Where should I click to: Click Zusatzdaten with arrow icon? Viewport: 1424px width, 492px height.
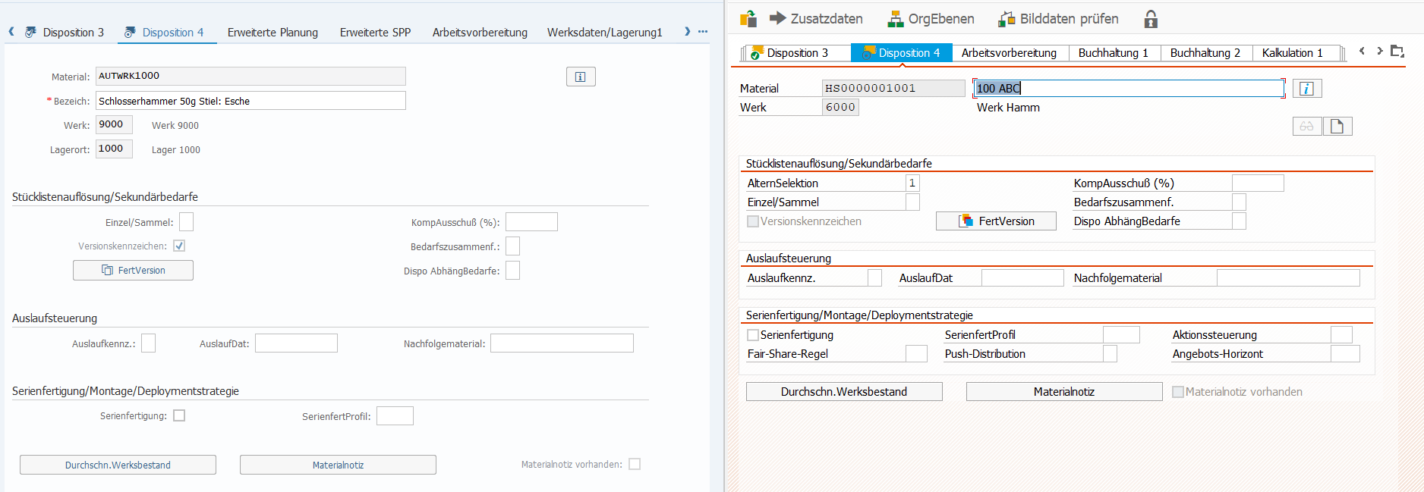816,19
